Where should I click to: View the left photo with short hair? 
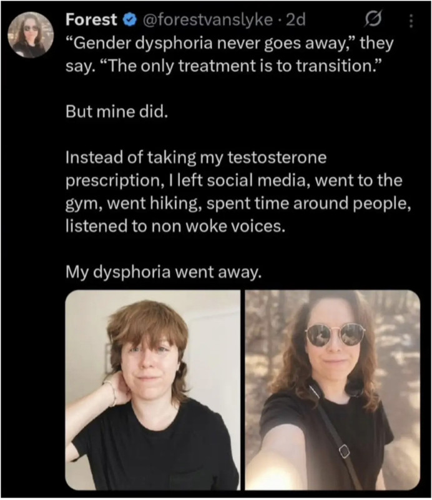coord(152,390)
